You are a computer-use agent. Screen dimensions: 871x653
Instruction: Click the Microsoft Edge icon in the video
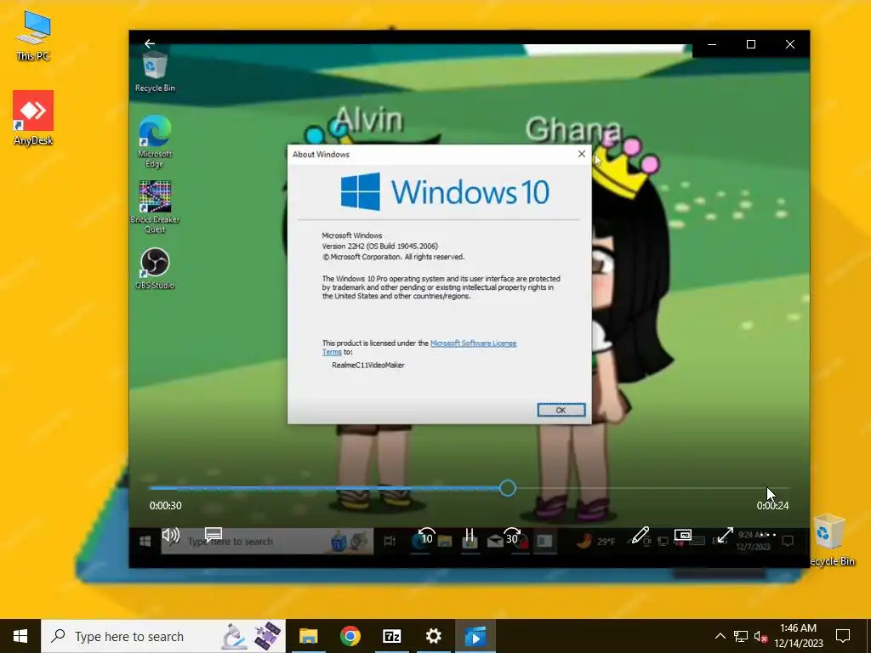pyautogui.click(x=155, y=142)
